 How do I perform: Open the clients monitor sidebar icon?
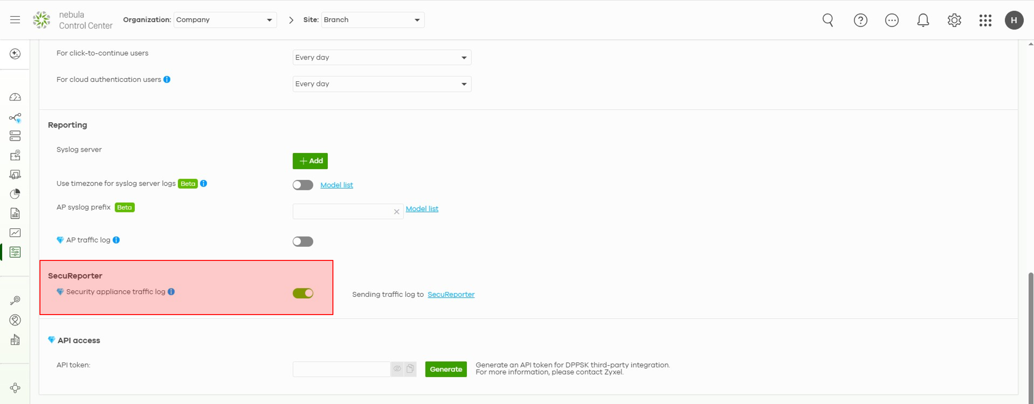[15, 174]
